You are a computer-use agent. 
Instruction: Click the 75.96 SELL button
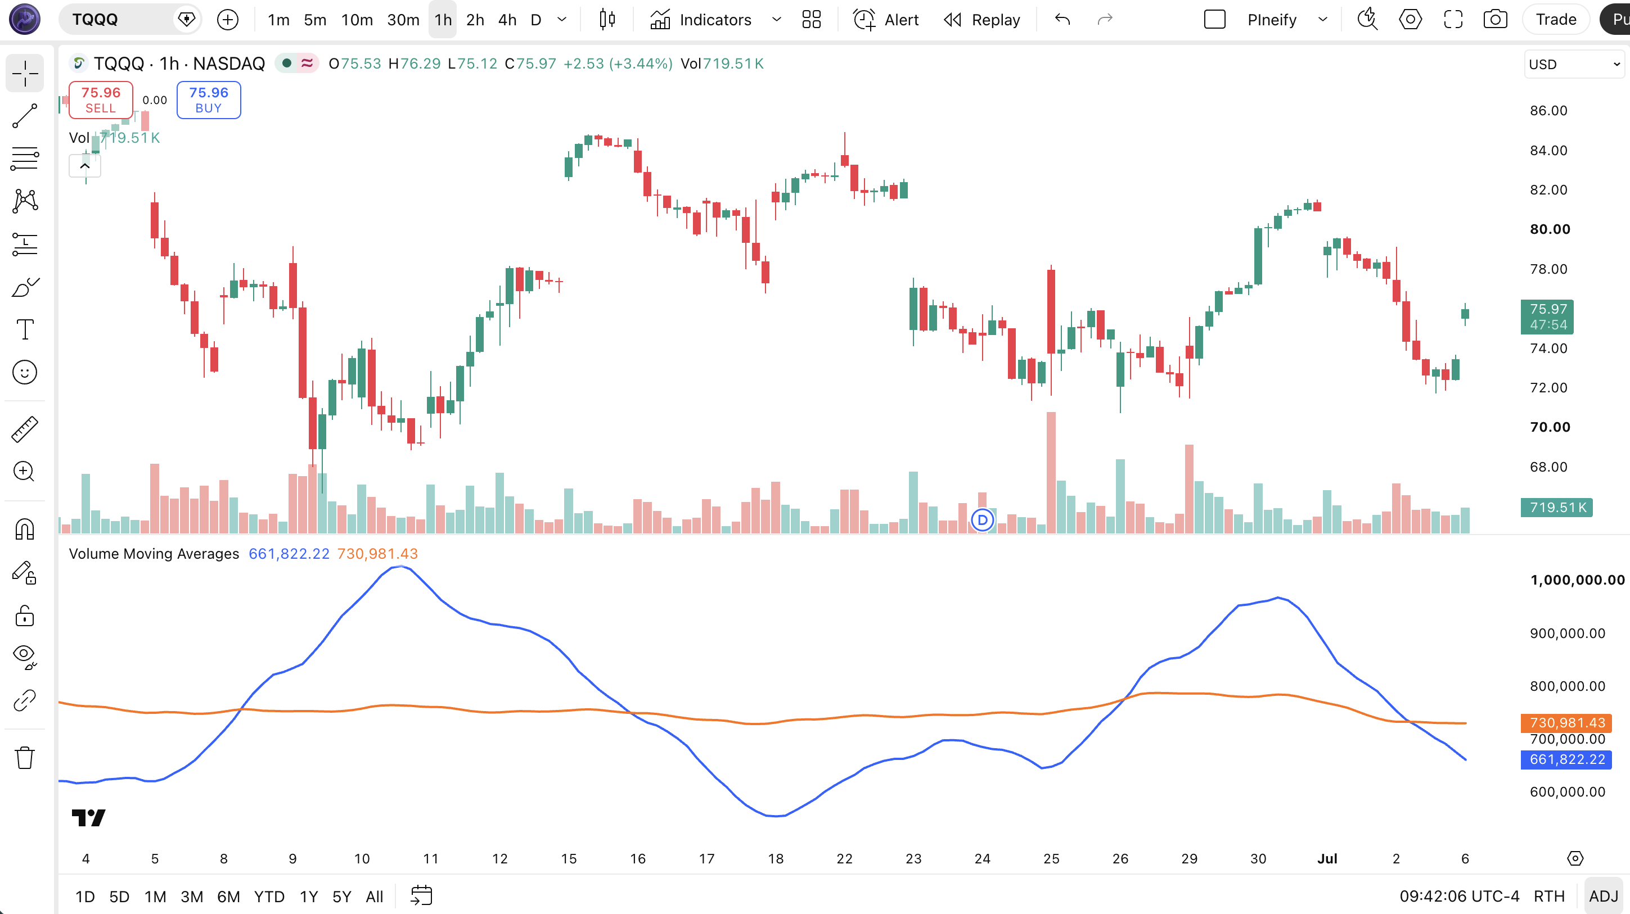[101, 100]
